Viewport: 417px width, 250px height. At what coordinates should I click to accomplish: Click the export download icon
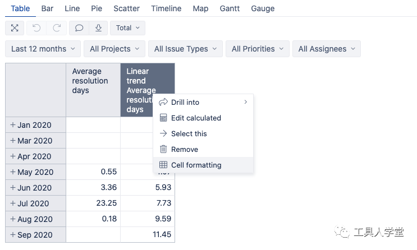(98, 28)
